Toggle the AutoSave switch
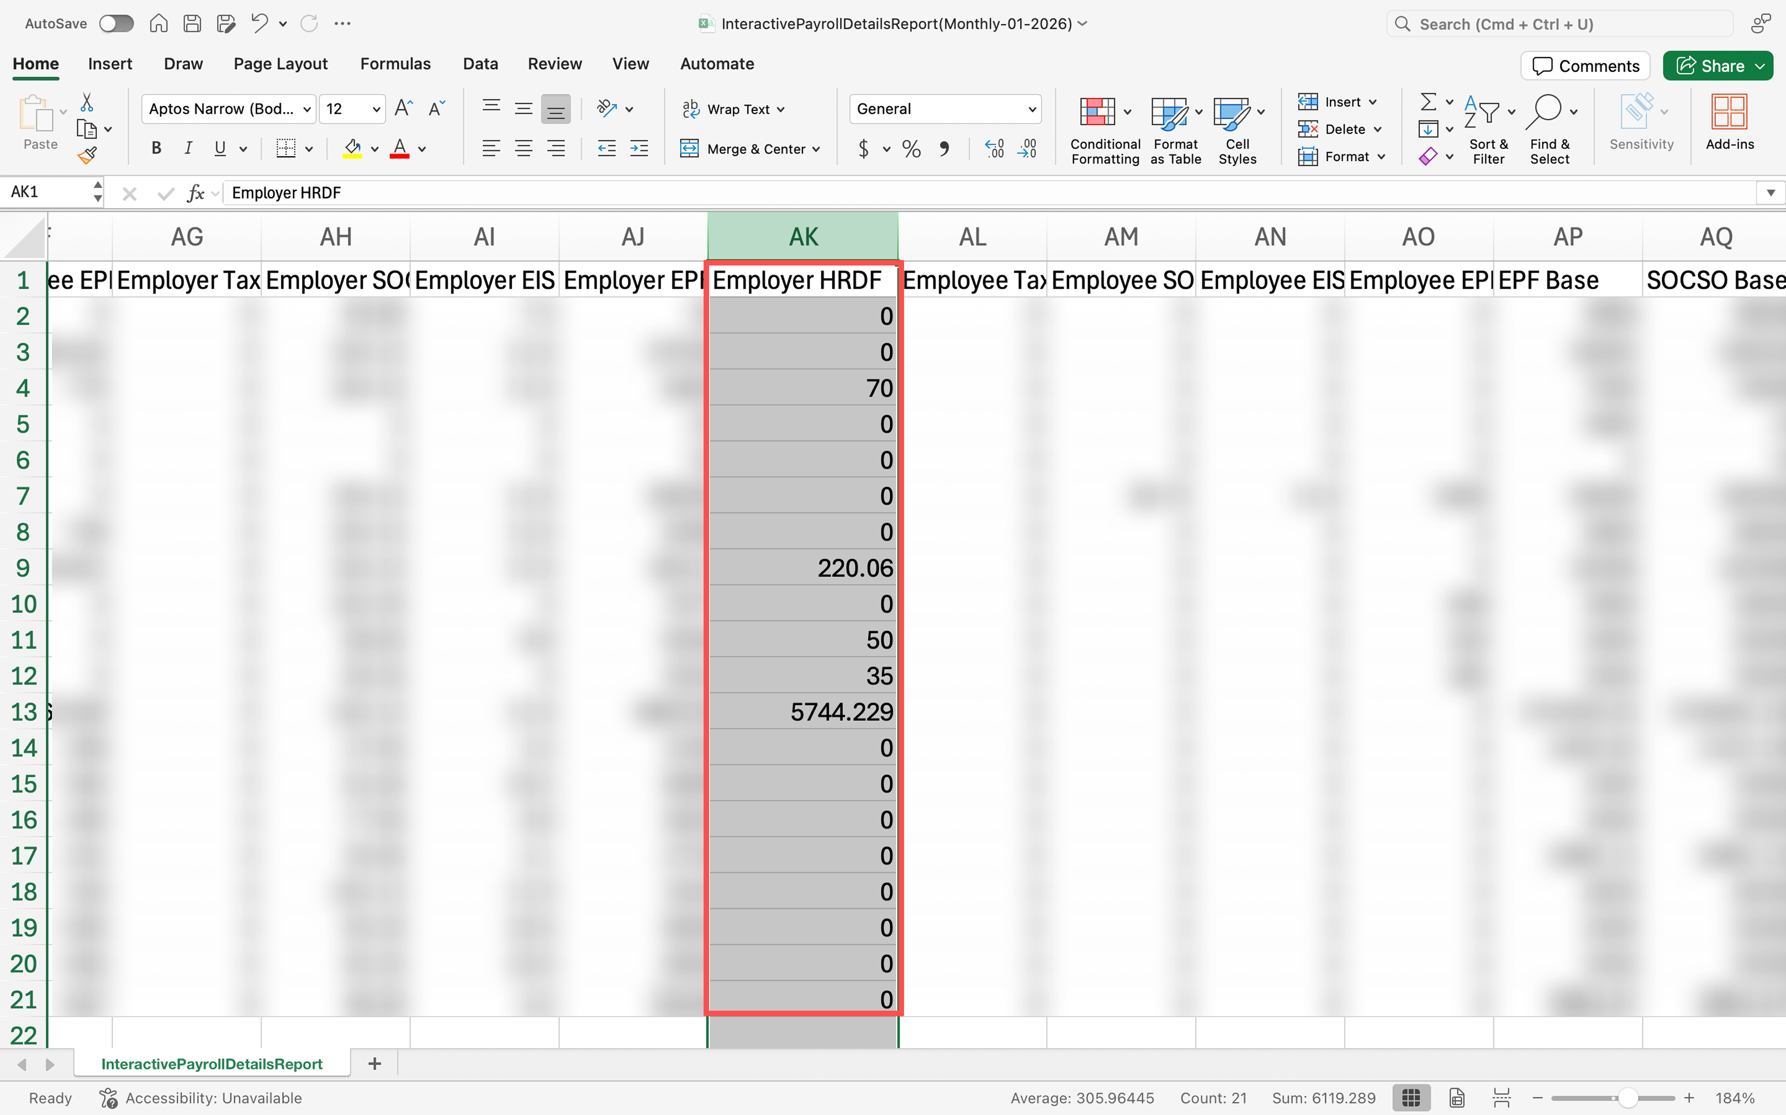Viewport: 1786px width, 1115px height. (x=117, y=24)
